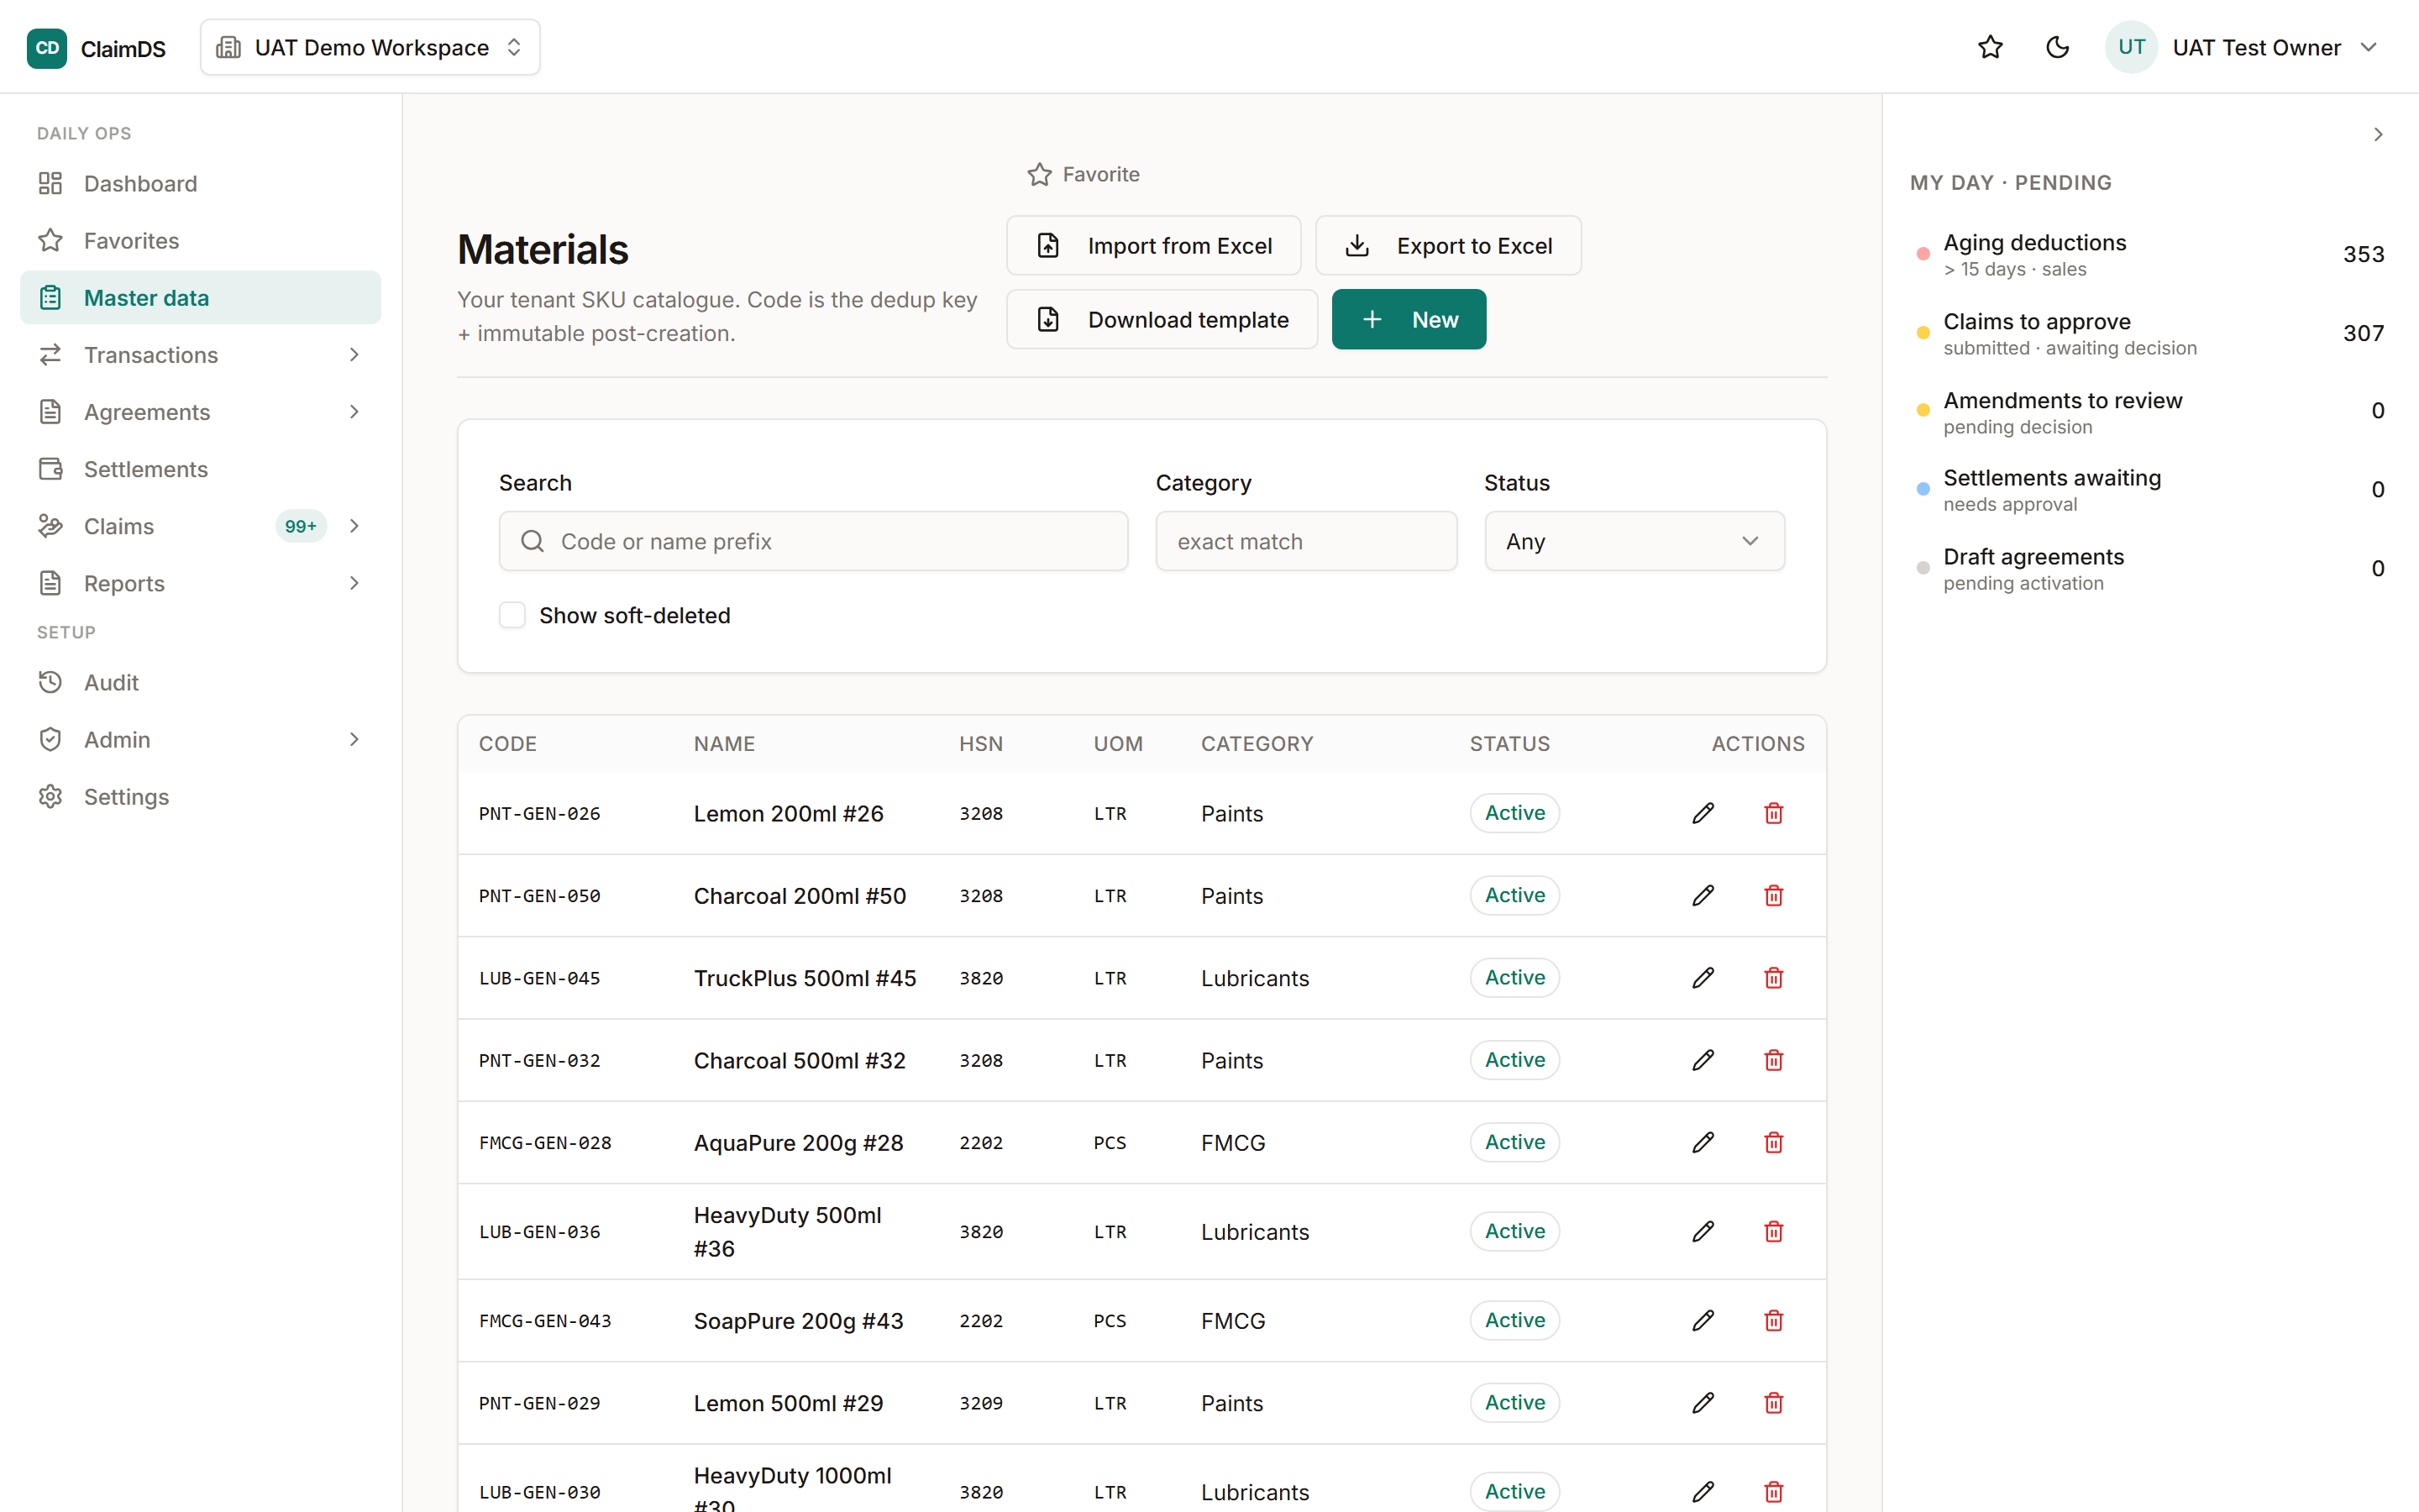This screenshot has height=1512, width=2419.
Task: Go to Dashboard in the sidebar
Action: [201, 184]
